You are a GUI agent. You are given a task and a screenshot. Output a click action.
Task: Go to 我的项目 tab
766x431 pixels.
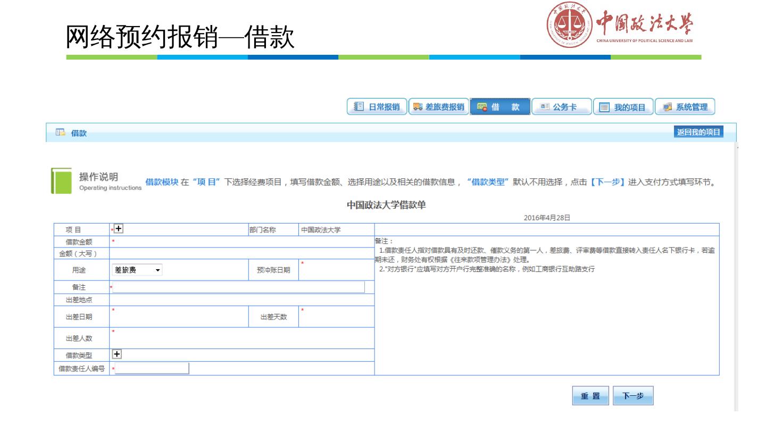point(622,107)
